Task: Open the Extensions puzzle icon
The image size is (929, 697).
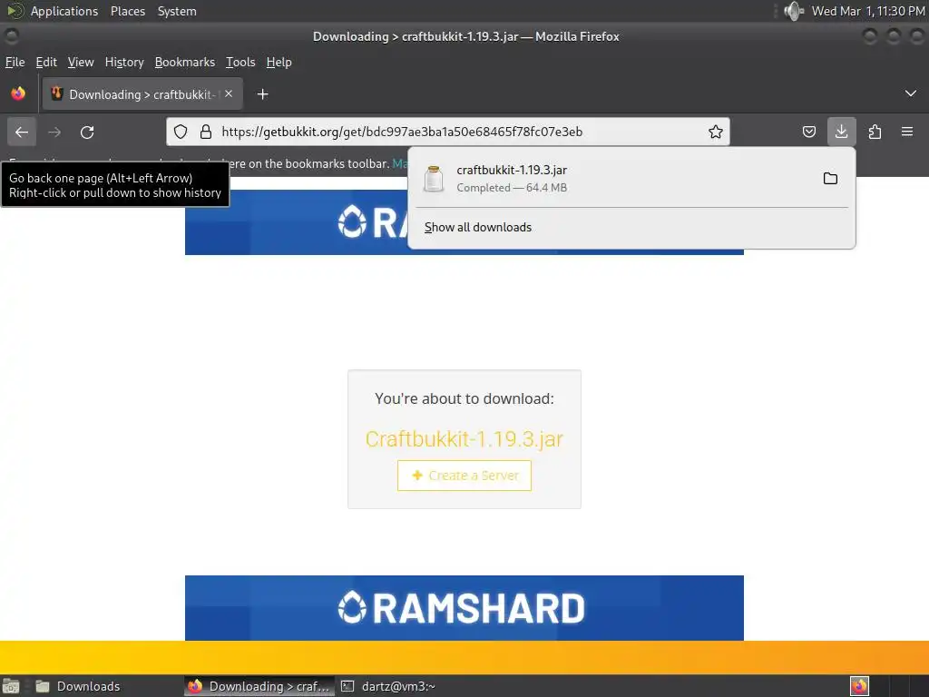Action: (x=875, y=132)
